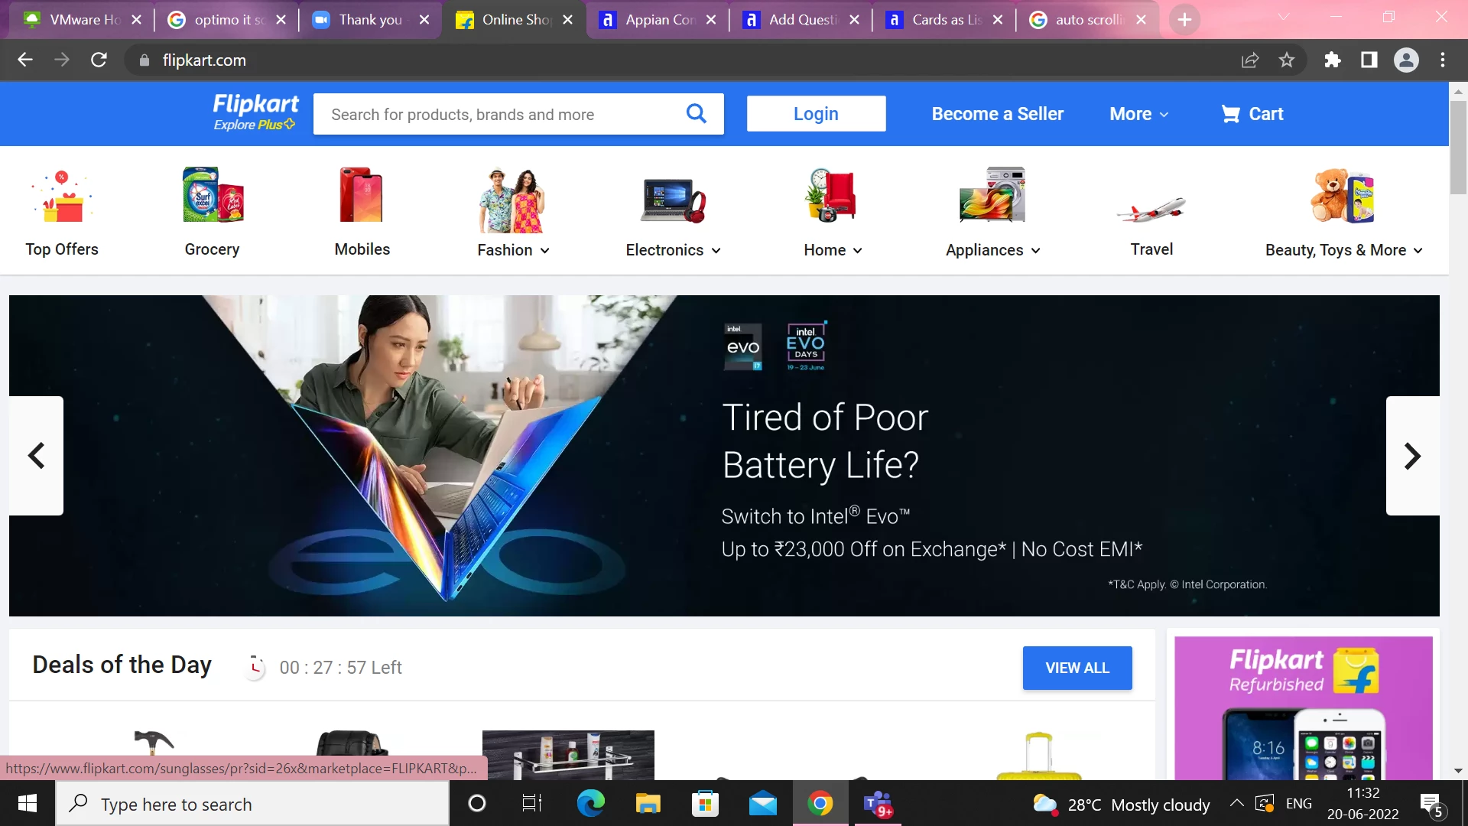Open Microsoft Teams from the taskbar
Image resolution: width=1468 pixels, height=826 pixels.
877,803
